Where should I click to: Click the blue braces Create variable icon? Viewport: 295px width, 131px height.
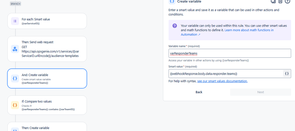coord(15,78)
